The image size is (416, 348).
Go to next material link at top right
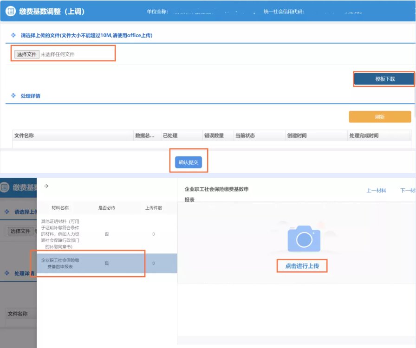[x=407, y=190]
